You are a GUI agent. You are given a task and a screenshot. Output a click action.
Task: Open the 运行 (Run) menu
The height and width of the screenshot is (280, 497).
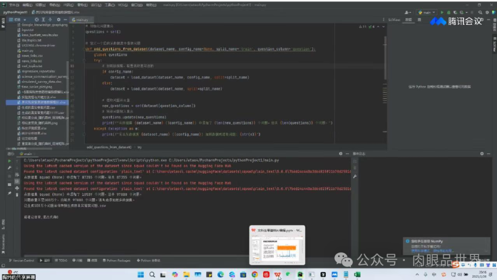96,5
